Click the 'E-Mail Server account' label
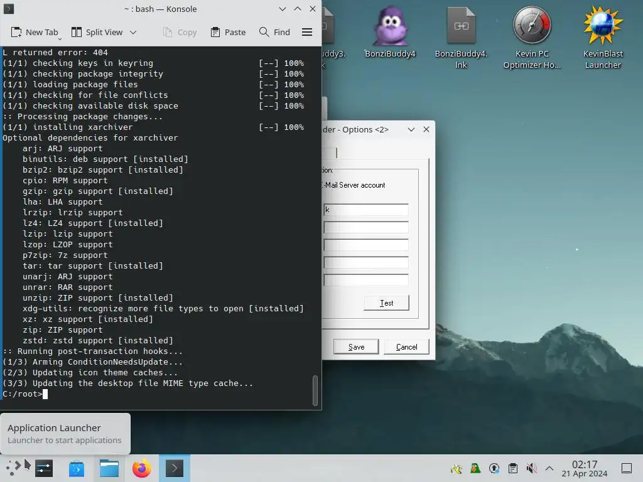Viewport: 643px width, 482px height. coord(354,185)
